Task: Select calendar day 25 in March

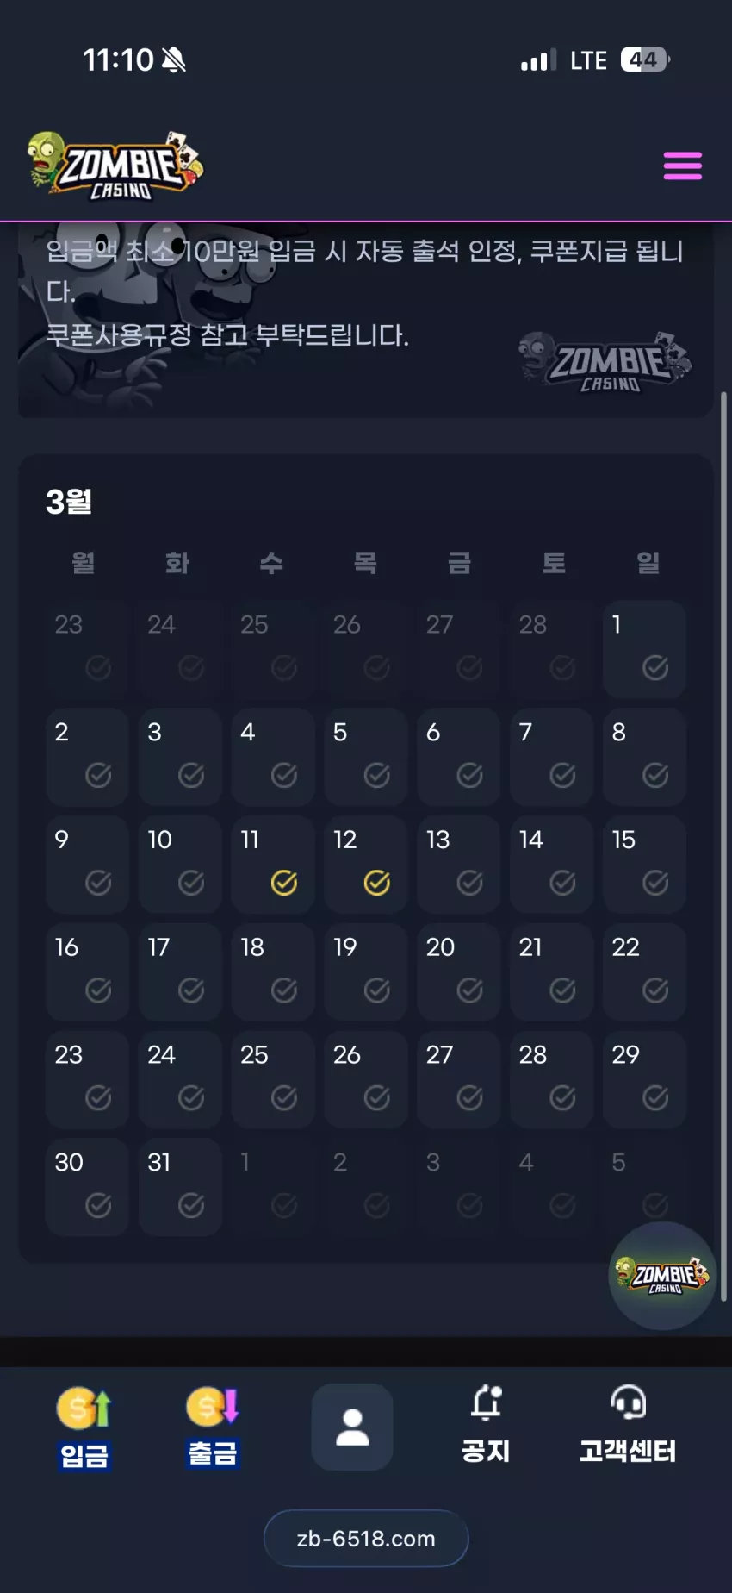Action: pyautogui.click(x=273, y=1079)
